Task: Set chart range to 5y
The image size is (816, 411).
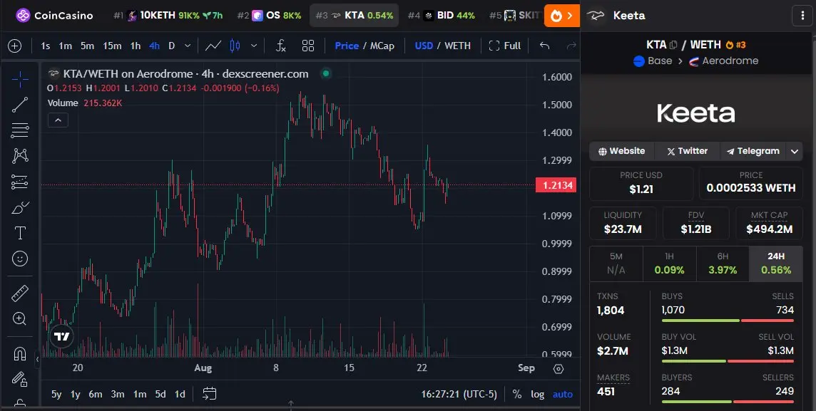Action: pos(56,394)
